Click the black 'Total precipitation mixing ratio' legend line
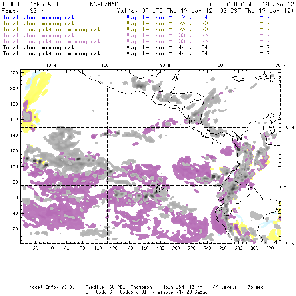 [55, 54]
